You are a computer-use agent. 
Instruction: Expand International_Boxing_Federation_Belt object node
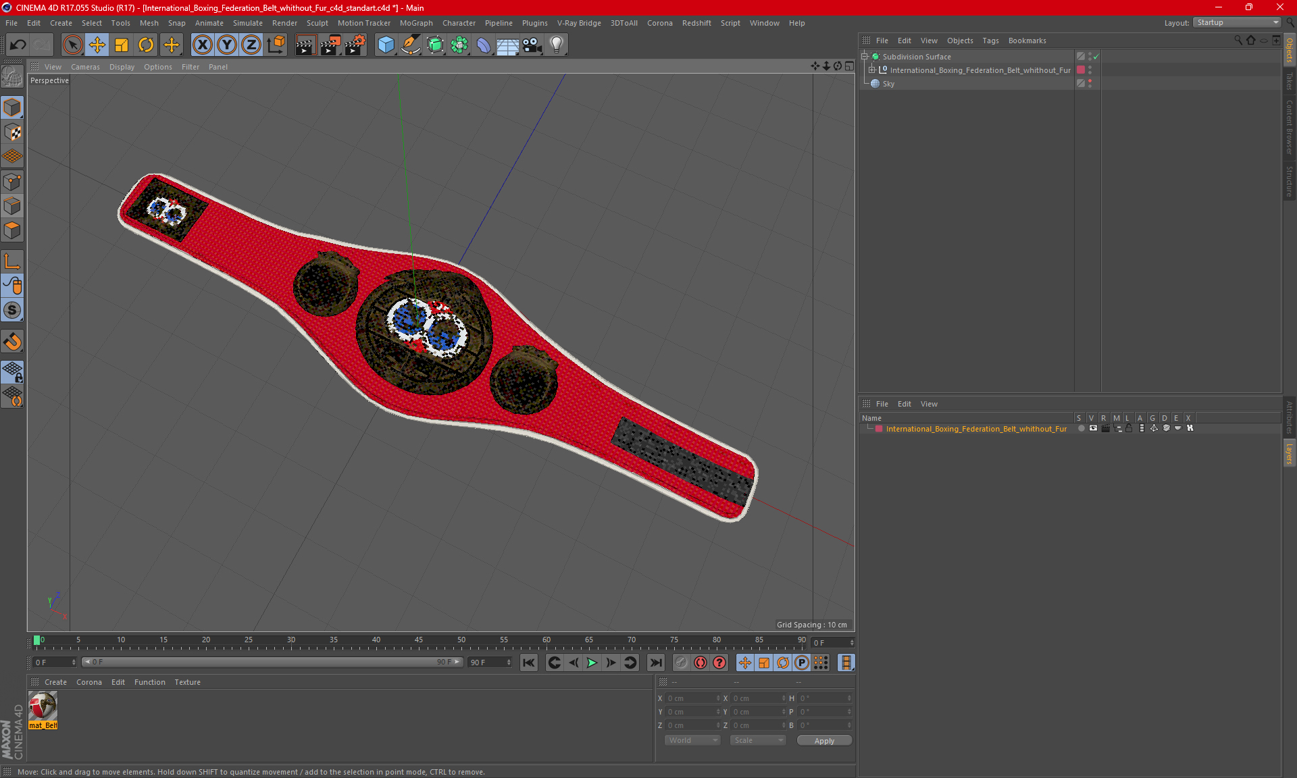tap(872, 70)
